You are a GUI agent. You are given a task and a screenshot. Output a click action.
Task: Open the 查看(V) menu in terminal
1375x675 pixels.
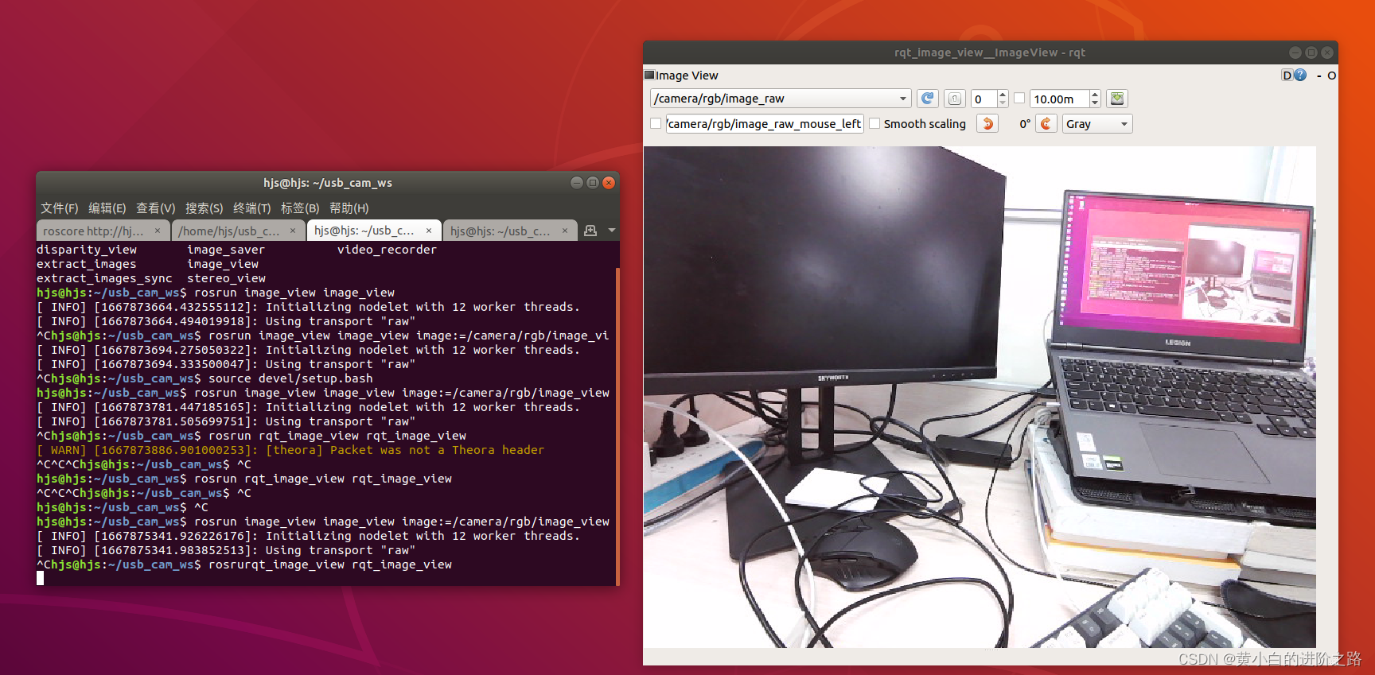point(156,208)
